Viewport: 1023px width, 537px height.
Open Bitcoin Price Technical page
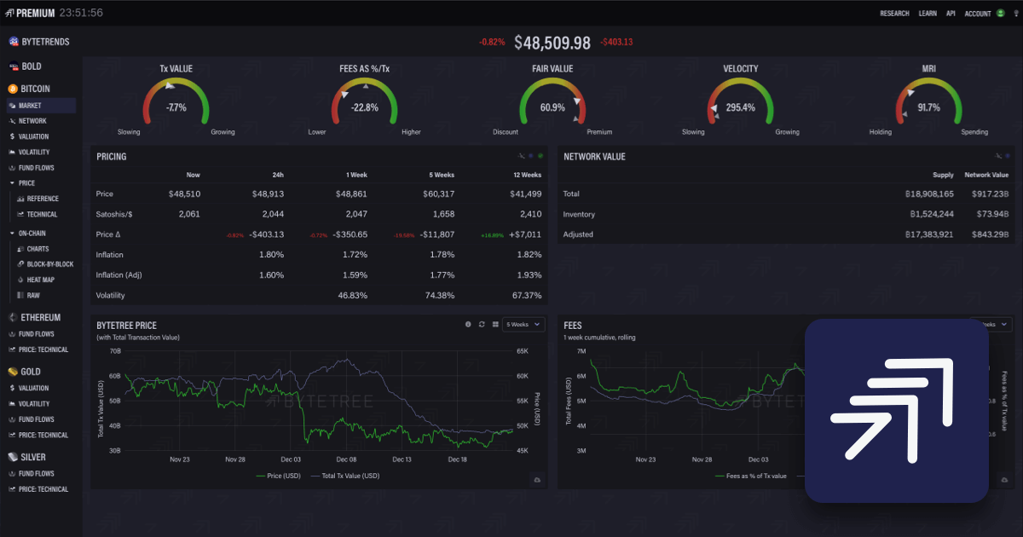(42, 215)
